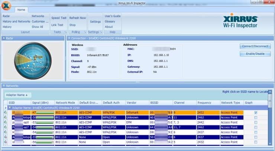Enable graph checkbox for the -50 dBm network
This screenshot has height=151, width=275.
[x=256, y=118]
